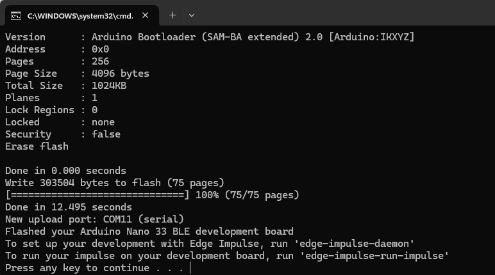Click the 'Total Size : 1024KB' line

65,86
